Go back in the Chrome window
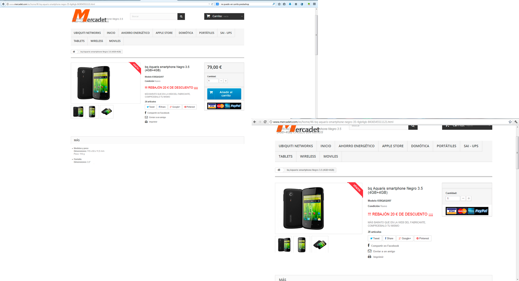Image resolution: width=519 pixels, height=281 pixels. point(255,122)
